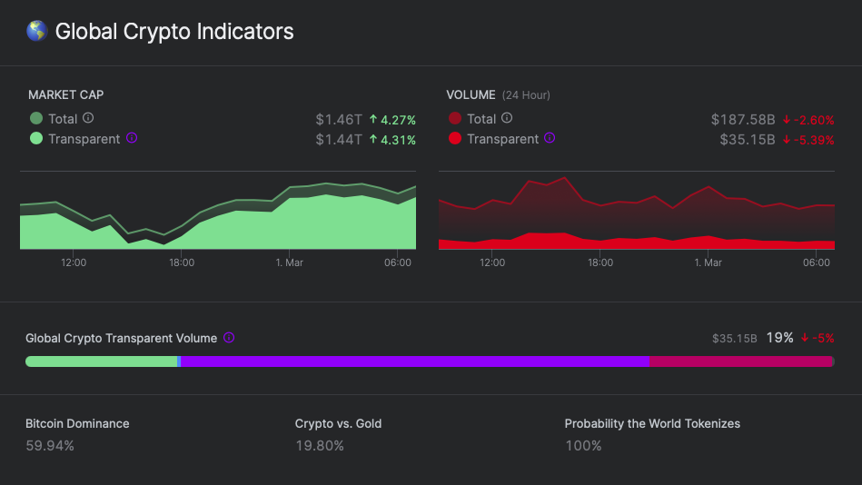This screenshot has height=485, width=862.
Task: Open info icon next to Market Cap Total
Action: click(x=88, y=118)
